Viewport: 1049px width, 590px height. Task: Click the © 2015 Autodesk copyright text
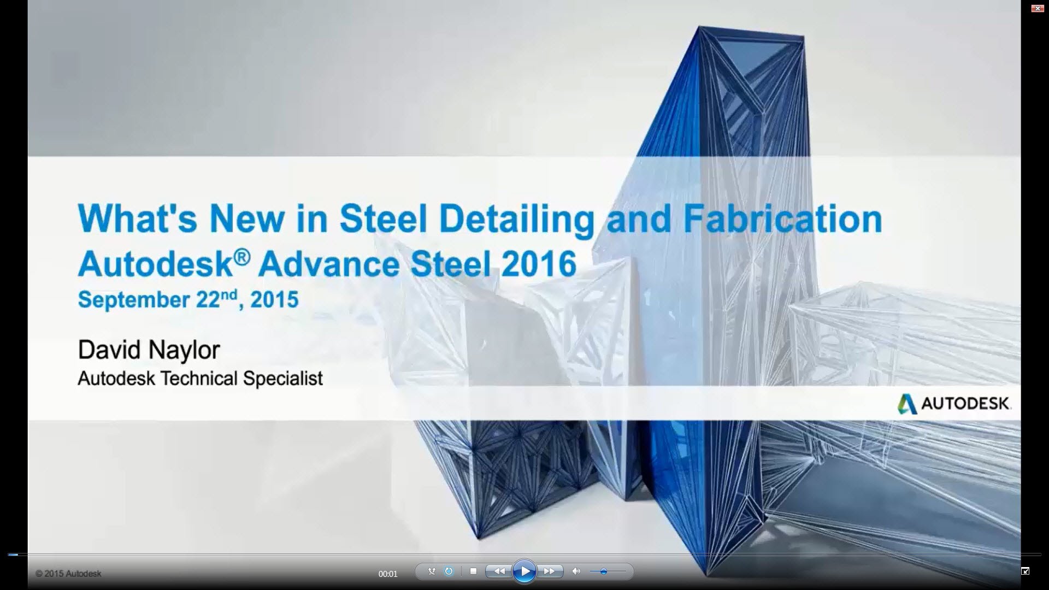68,574
